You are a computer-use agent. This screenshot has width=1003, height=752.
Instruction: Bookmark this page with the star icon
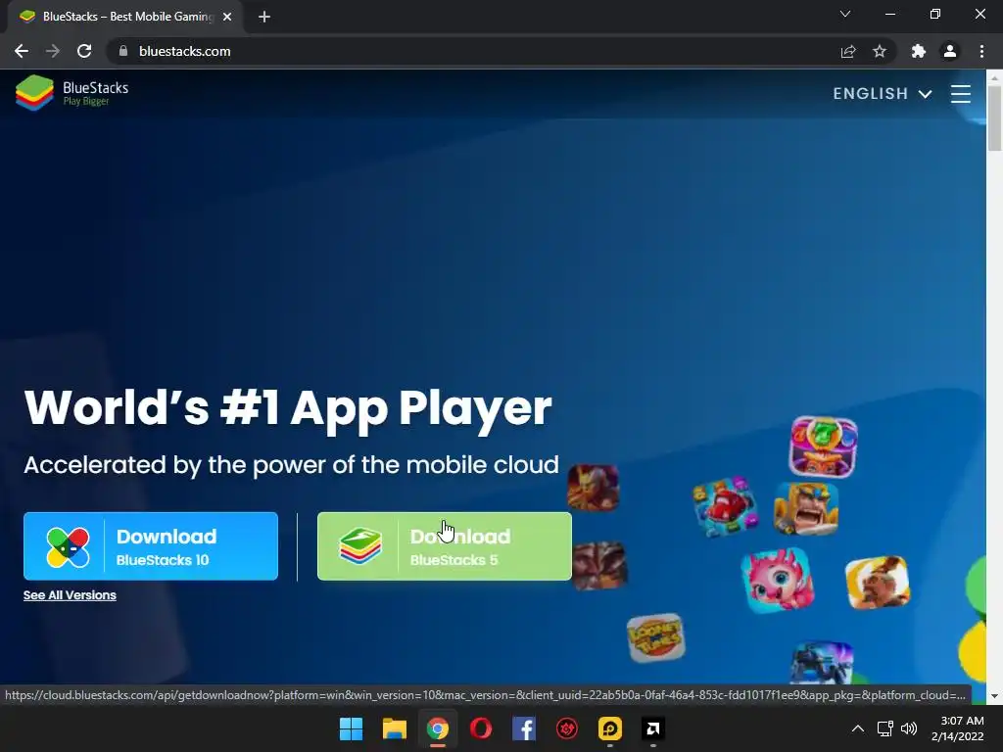click(x=880, y=51)
